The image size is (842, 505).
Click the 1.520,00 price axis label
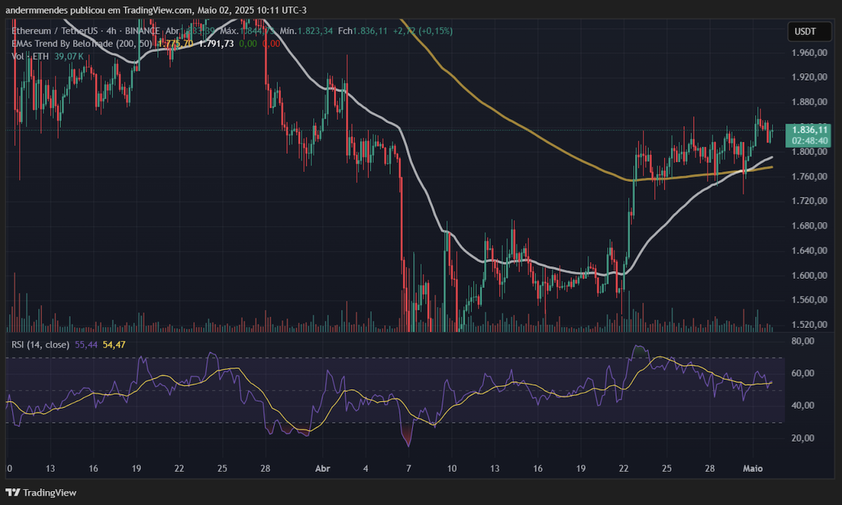[x=809, y=324]
